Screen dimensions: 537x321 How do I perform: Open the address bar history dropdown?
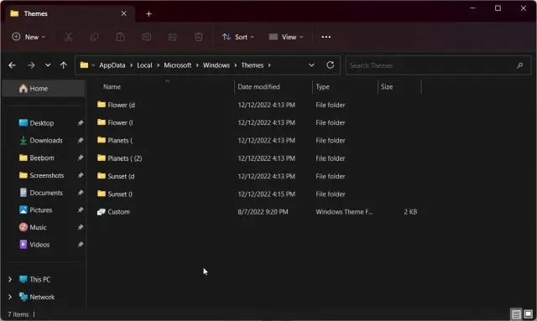[x=311, y=65]
